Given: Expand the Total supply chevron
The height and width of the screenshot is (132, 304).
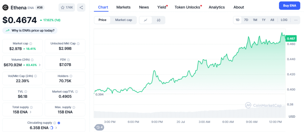Looking at the screenshot, I should 31,112.
